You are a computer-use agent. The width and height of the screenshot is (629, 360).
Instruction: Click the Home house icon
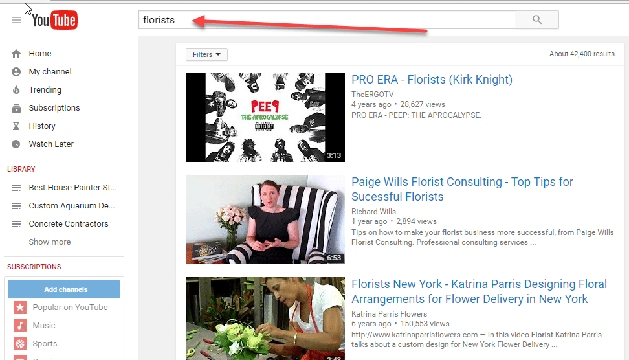click(x=16, y=54)
